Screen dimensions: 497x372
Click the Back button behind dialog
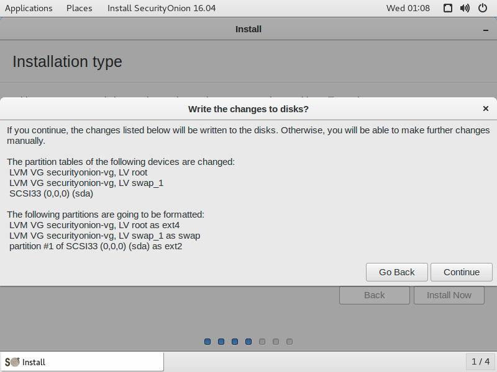coord(375,295)
